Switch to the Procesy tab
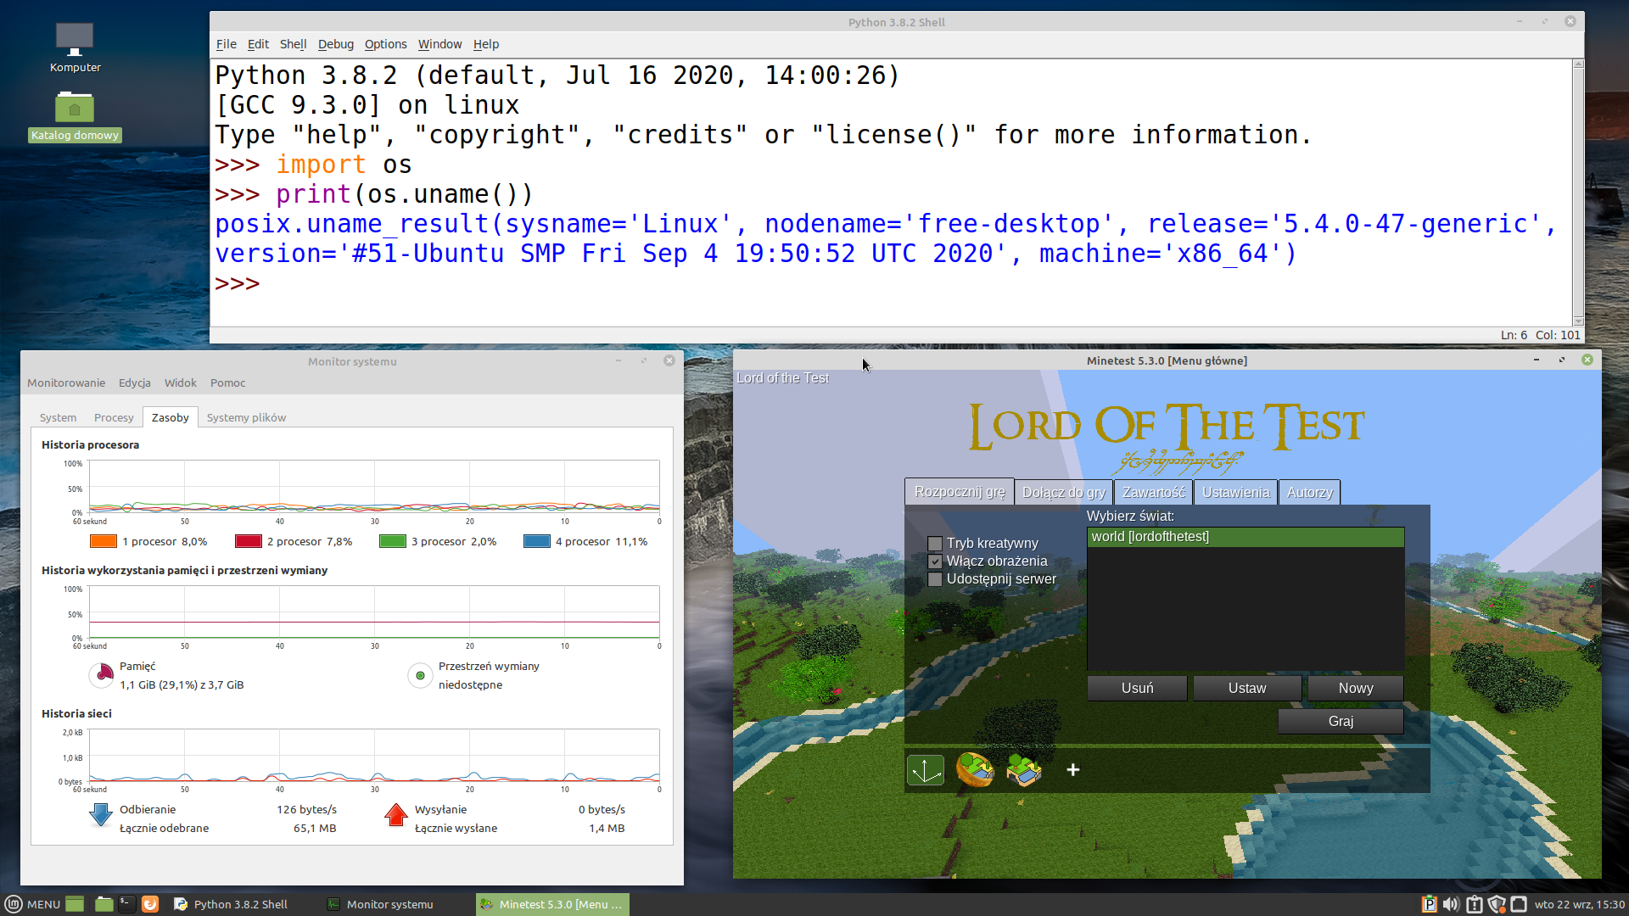Viewport: 1629px width, 916px height. point(114,417)
